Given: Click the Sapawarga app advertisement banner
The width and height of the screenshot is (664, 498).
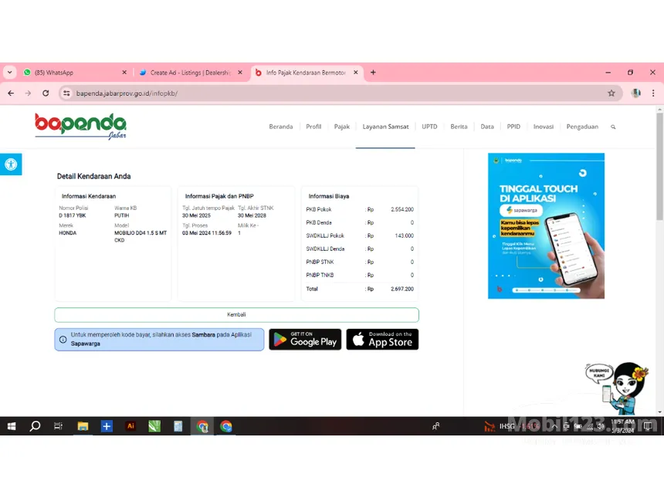Looking at the screenshot, I should click(x=546, y=225).
